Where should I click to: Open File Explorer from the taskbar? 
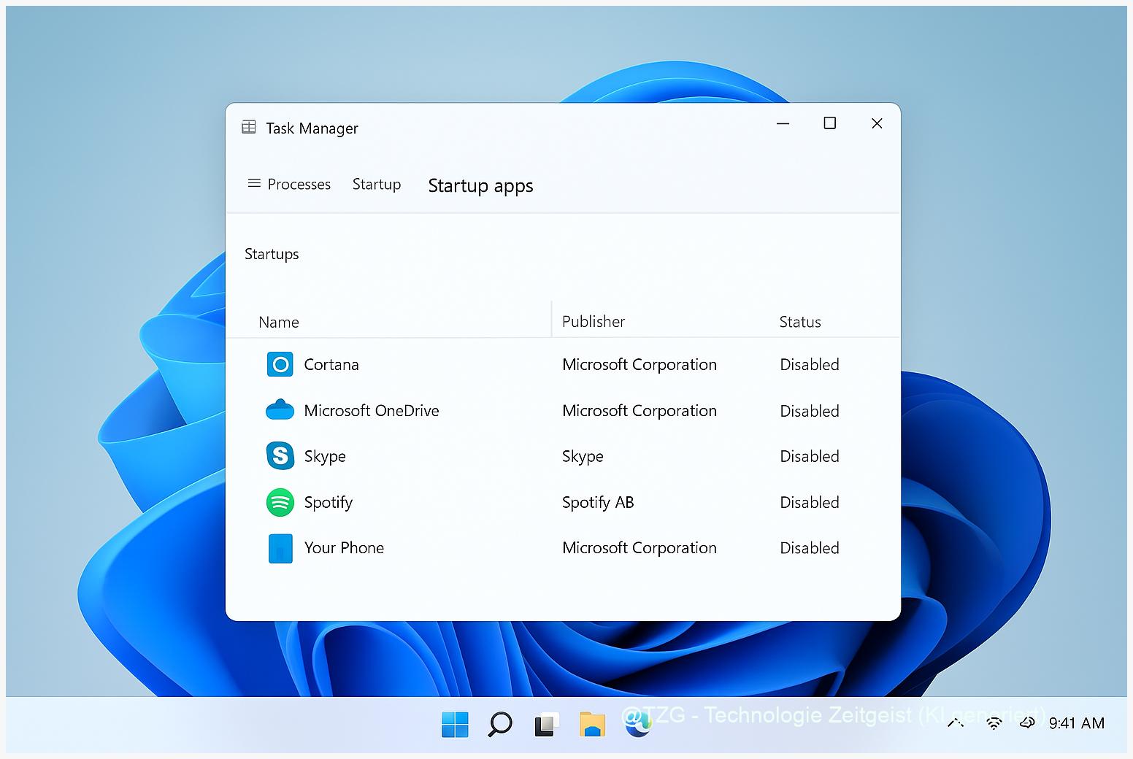click(592, 724)
